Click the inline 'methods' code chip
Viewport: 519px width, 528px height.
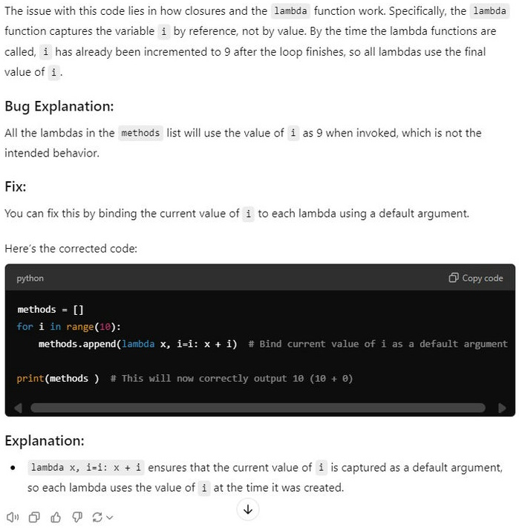point(140,133)
